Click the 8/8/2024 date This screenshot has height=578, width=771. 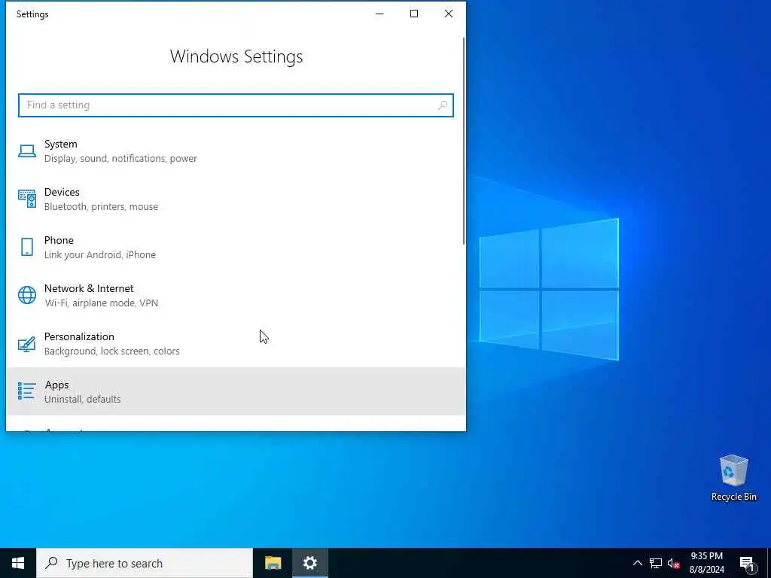click(706, 570)
